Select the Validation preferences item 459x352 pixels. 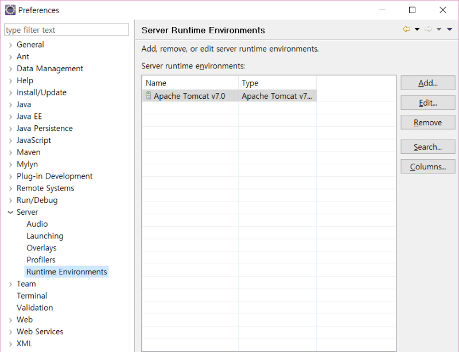34,308
